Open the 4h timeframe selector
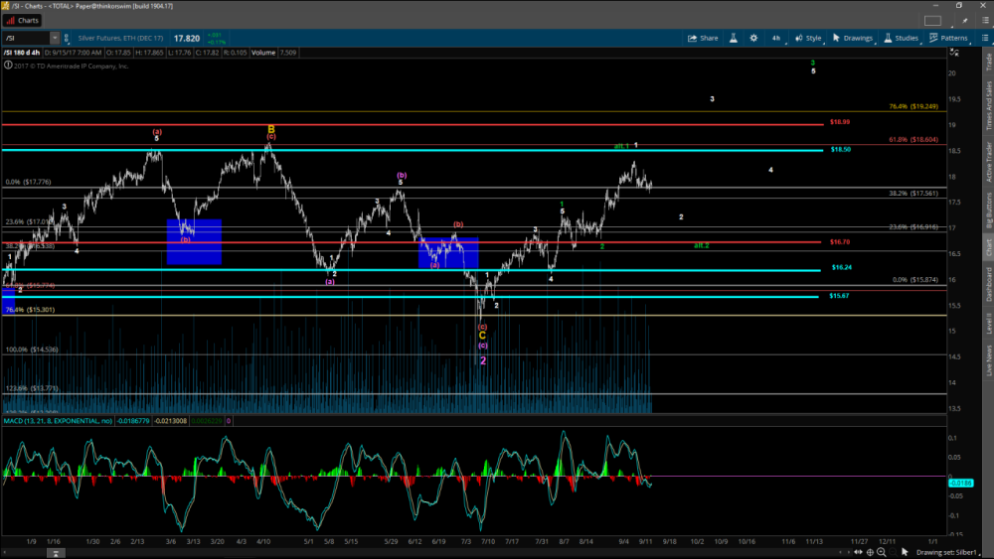 [x=775, y=38]
